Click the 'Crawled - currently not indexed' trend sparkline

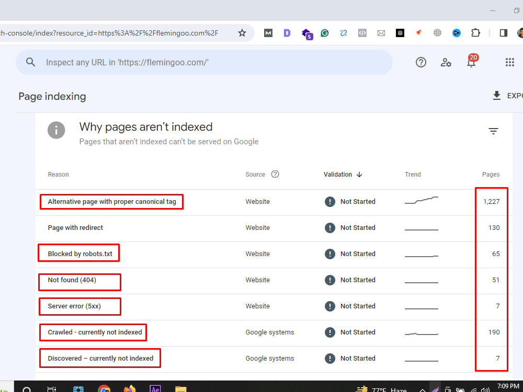click(421, 333)
